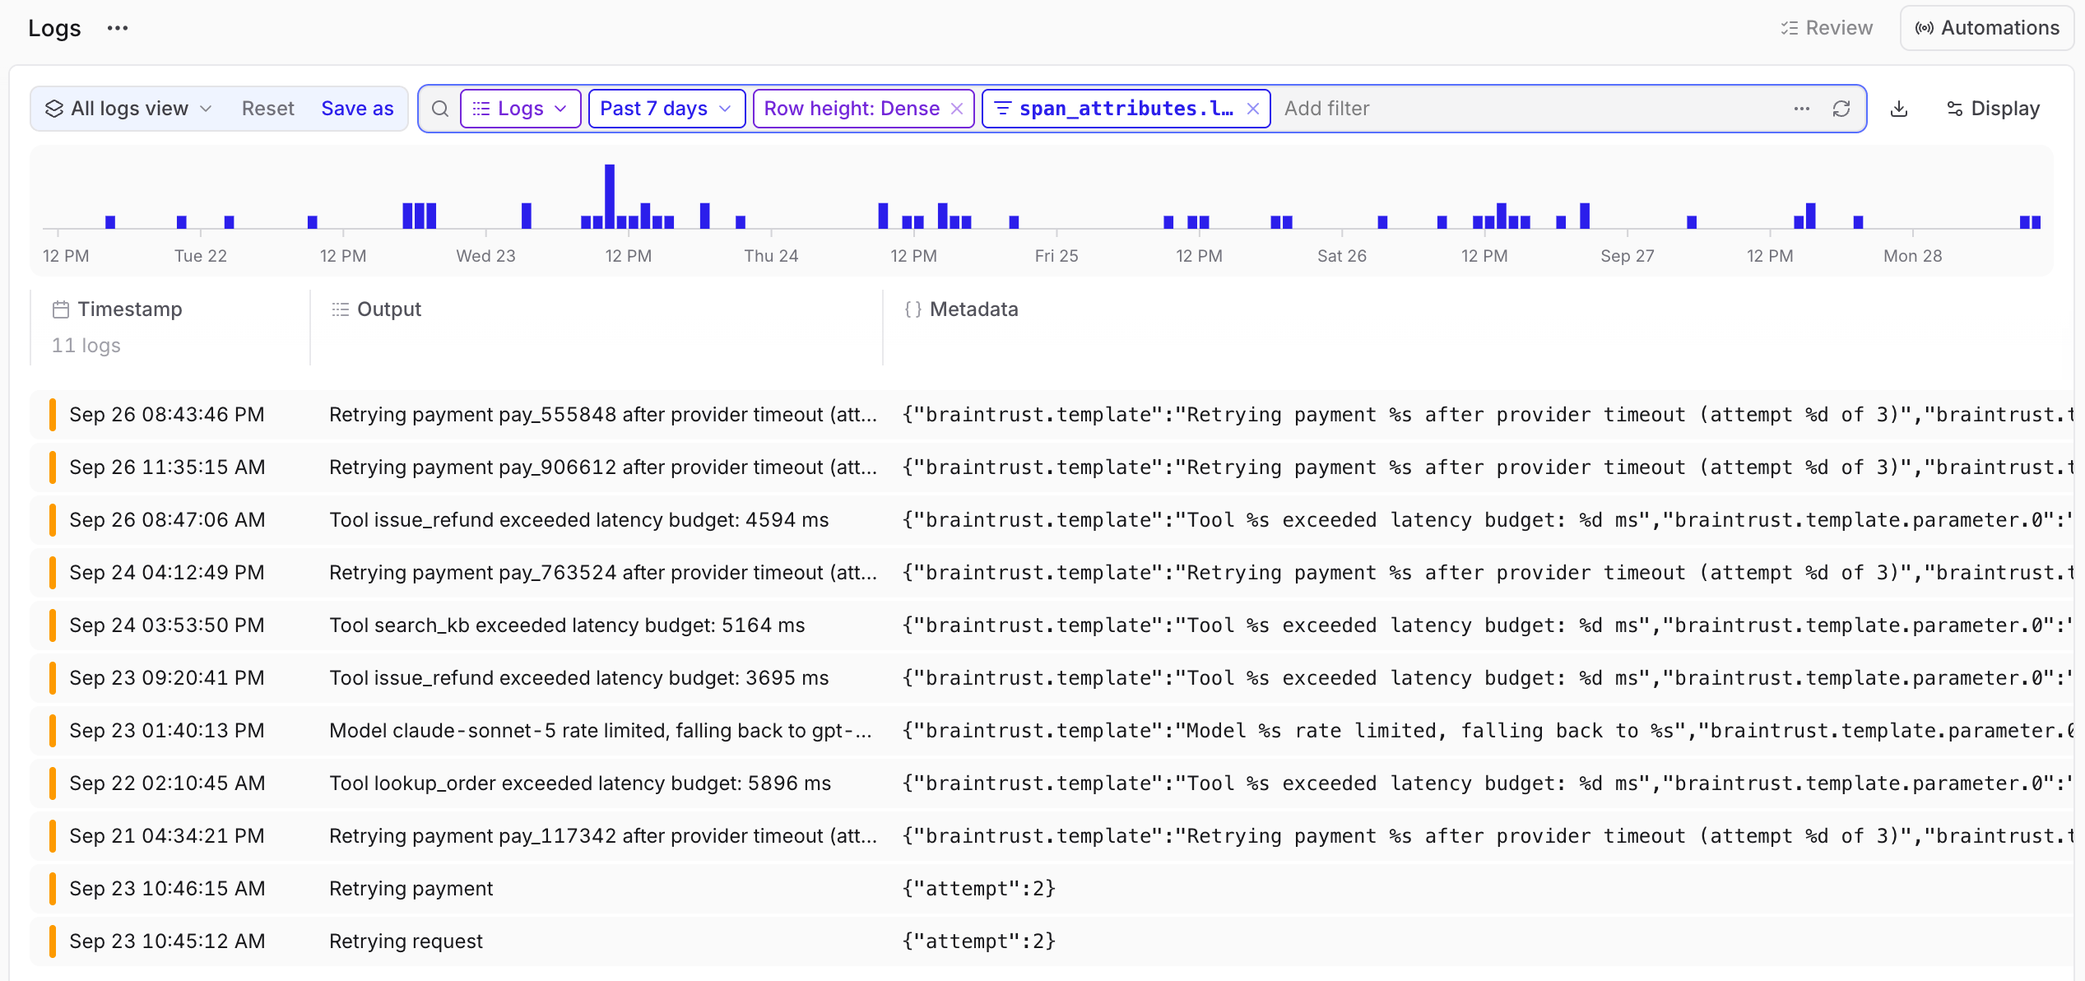
Task: Click the Output column header
Action: [376, 309]
